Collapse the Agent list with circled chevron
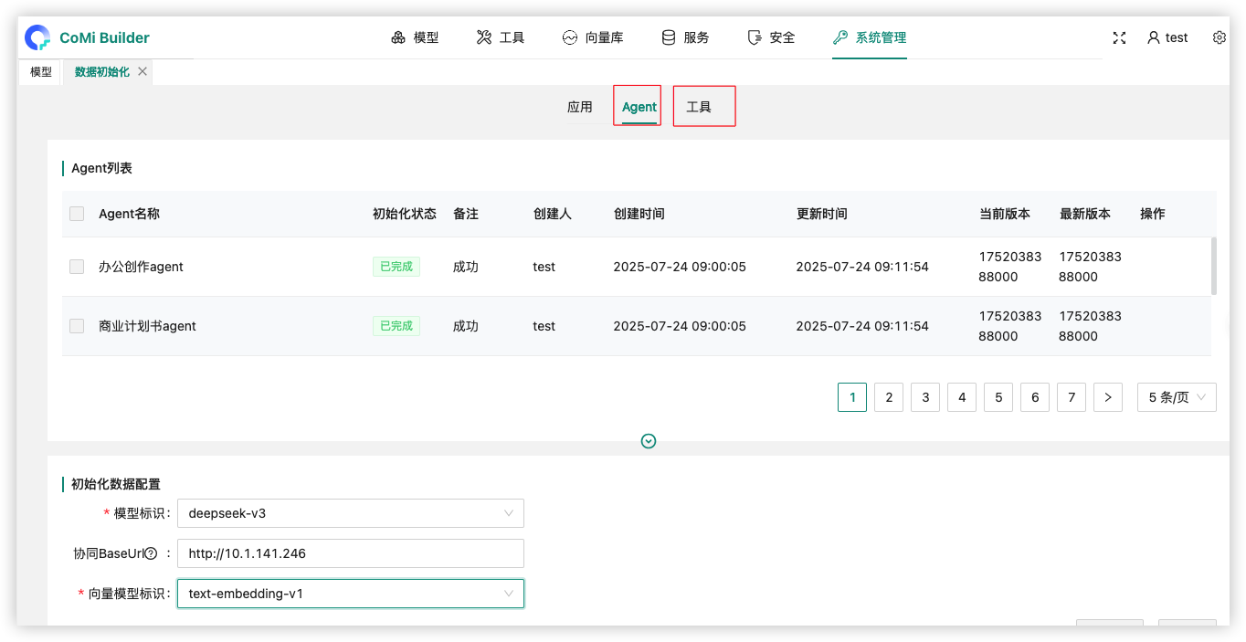This screenshot has width=1246, height=642. pyautogui.click(x=649, y=441)
